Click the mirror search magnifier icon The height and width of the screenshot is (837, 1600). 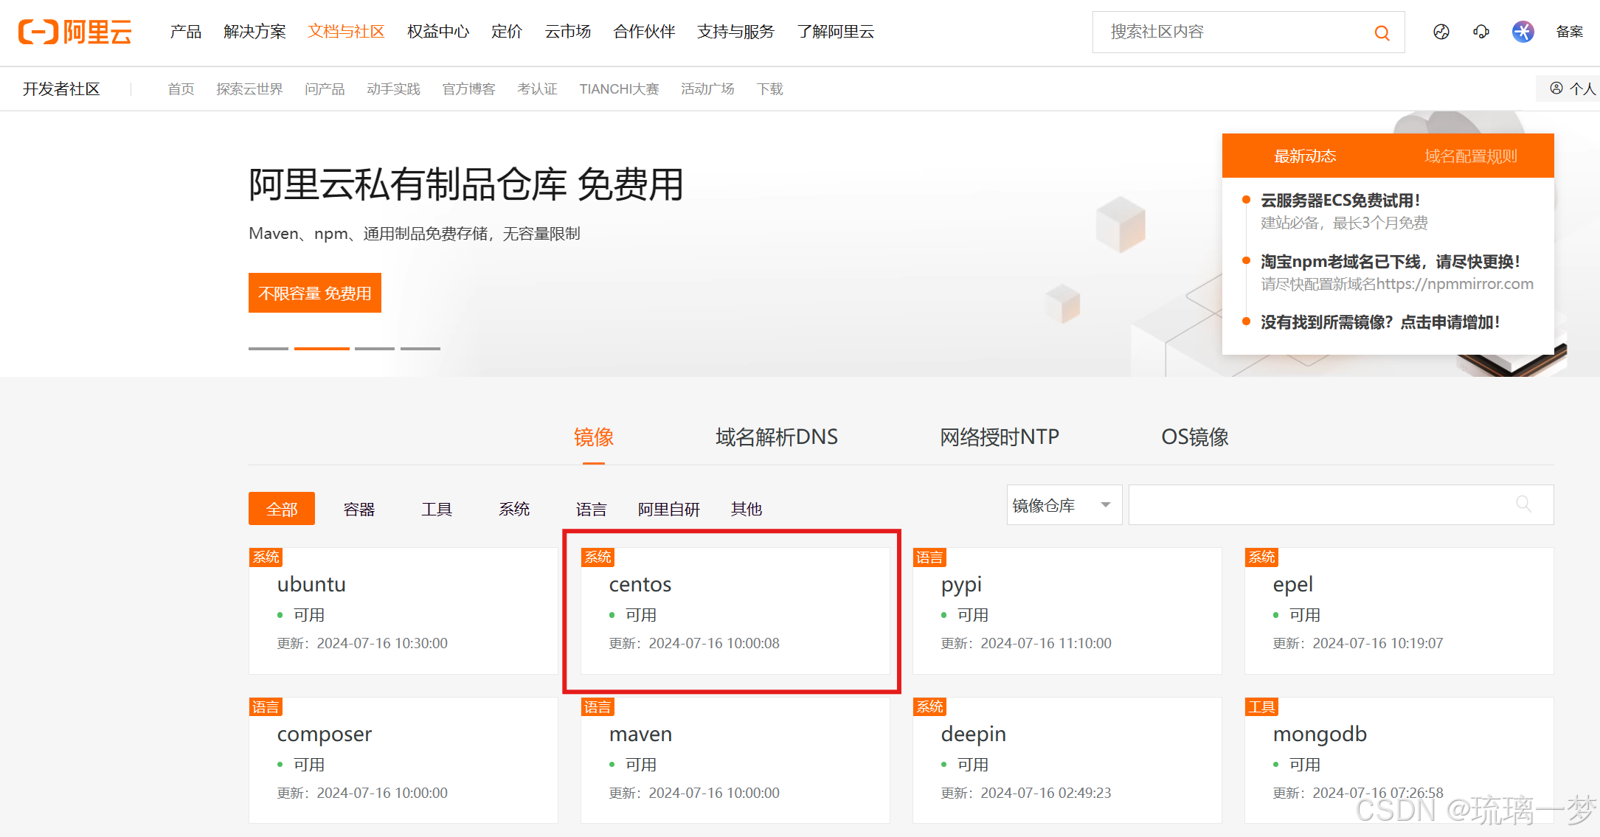click(x=1524, y=504)
